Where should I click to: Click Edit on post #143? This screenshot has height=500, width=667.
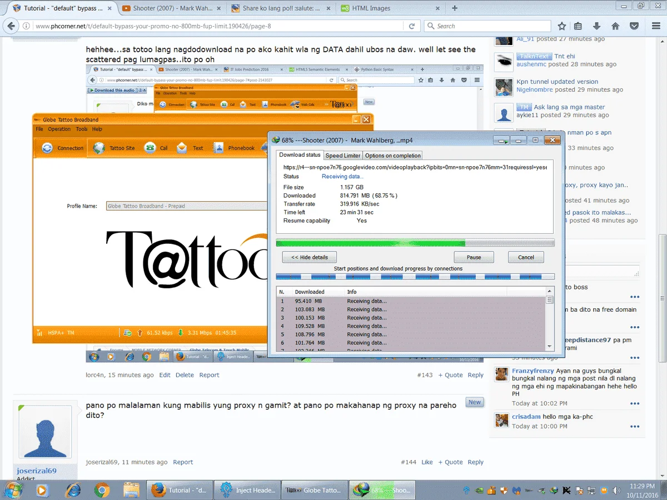pos(165,375)
